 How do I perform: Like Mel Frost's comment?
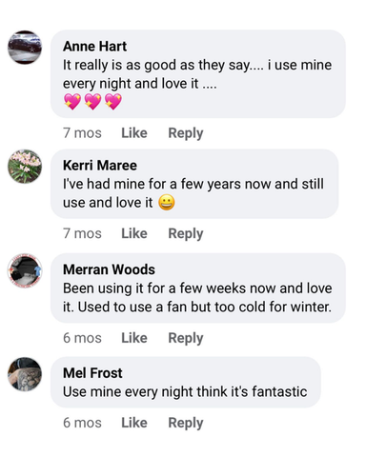pos(134,423)
